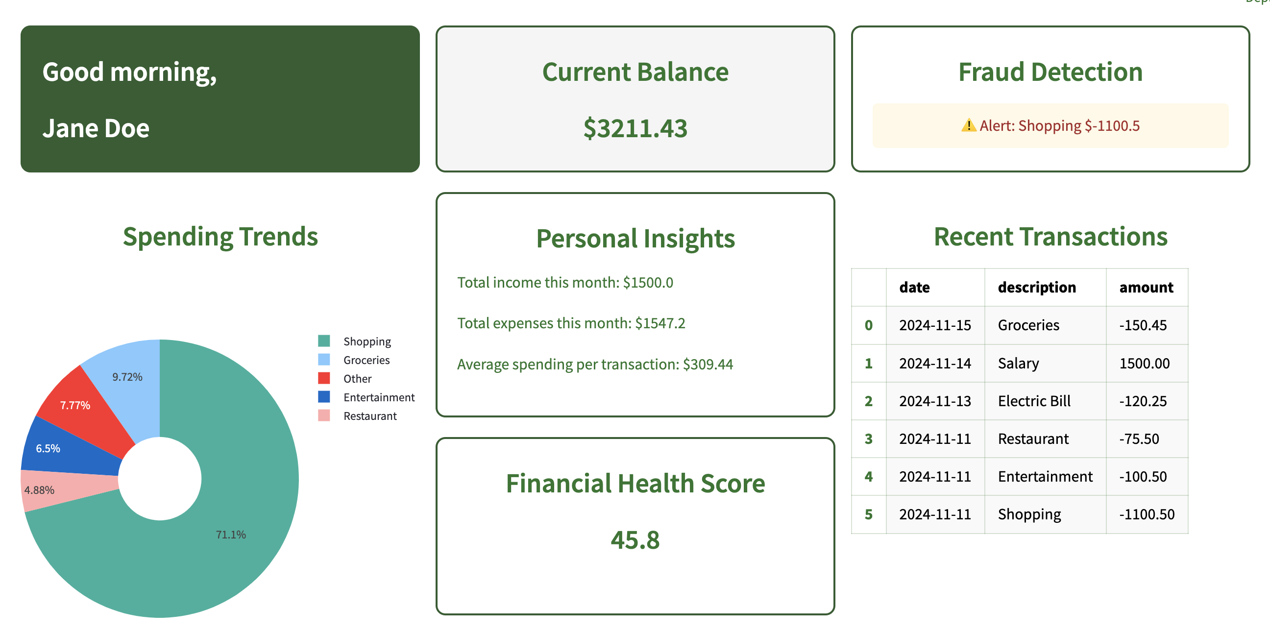This screenshot has width=1270, height=634.
Task: Click the -1100.50 Shopping amount cell
Action: coord(1146,514)
